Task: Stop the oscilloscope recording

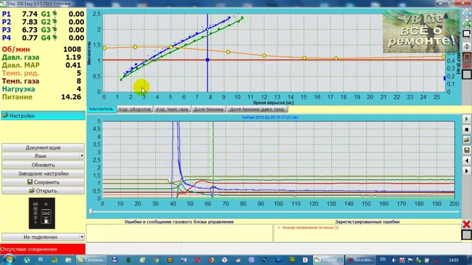Action: click(466, 130)
